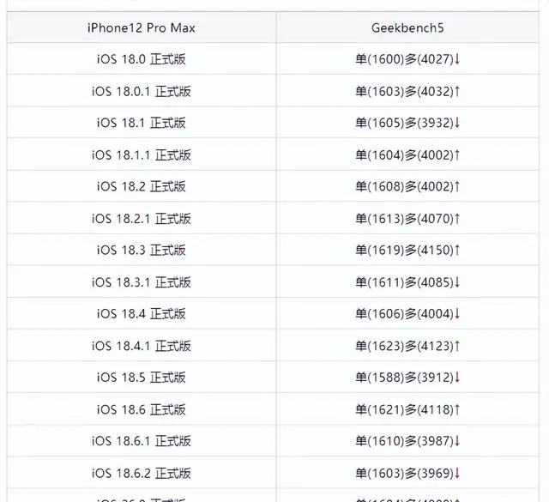Click the down arrow beside score 3969

[457, 474]
